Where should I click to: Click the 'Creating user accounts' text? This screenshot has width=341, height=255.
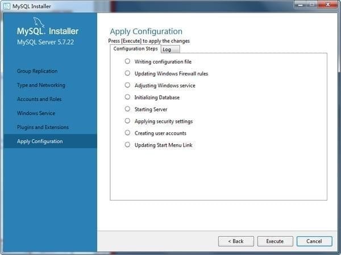[160, 133]
